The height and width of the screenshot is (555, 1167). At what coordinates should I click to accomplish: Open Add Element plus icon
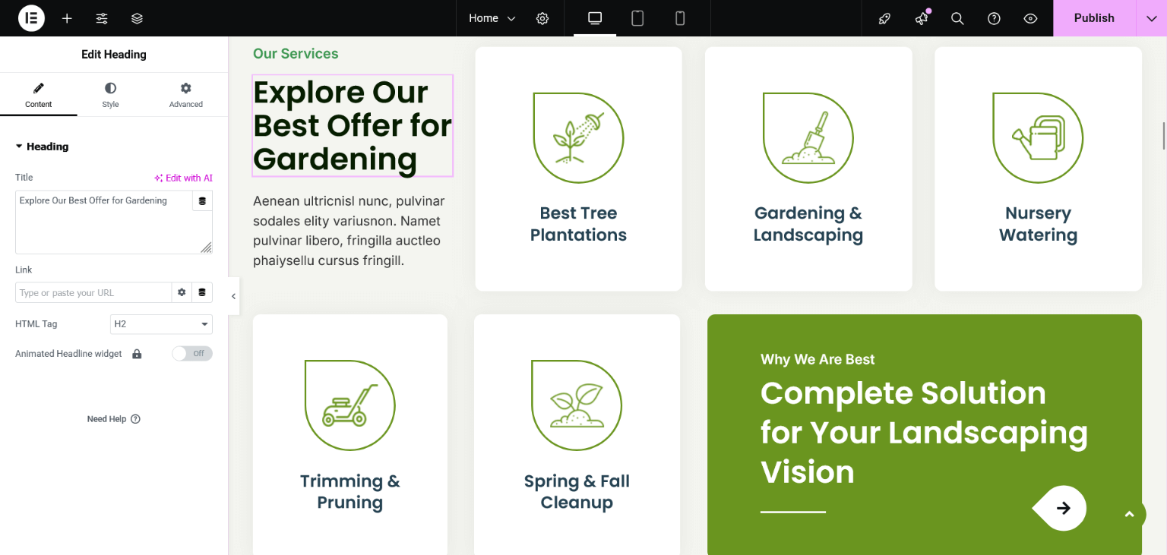coord(67,18)
